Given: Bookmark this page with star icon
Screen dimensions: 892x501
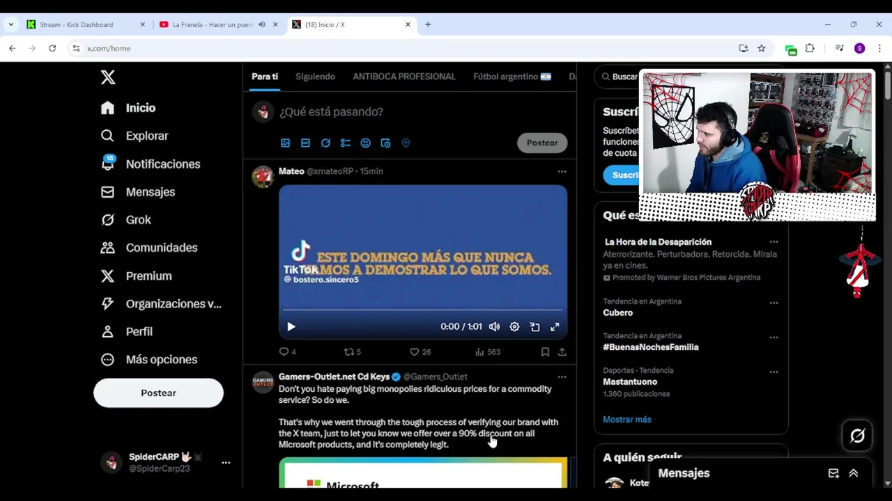Looking at the screenshot, I should pos(762,48).
